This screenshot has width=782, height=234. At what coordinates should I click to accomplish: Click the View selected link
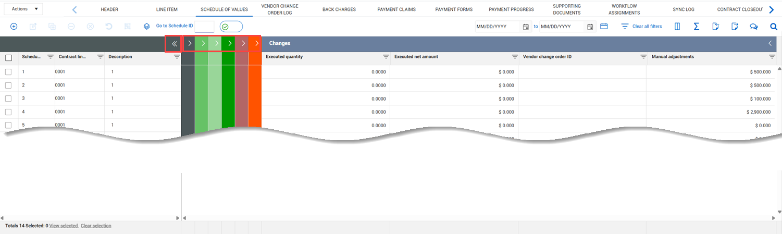pyautogui.click(x=64, y=226)
